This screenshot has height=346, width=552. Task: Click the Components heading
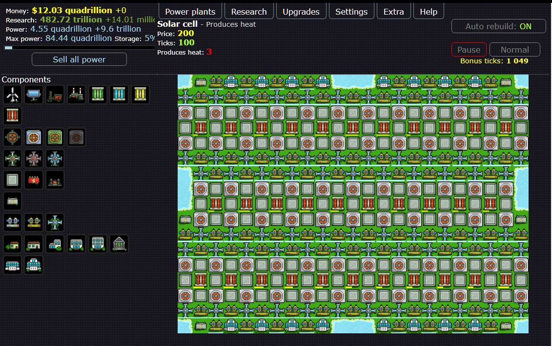[x=26, y=79]
